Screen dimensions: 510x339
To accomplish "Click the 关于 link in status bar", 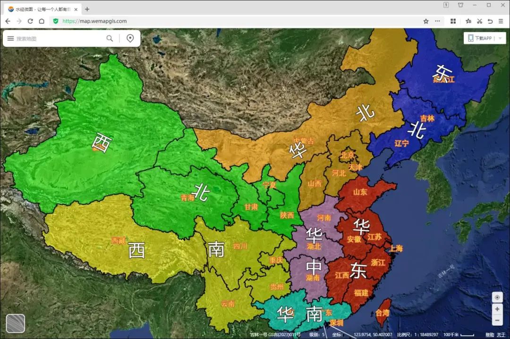I will pyautogui.click(x=502, y=334).
